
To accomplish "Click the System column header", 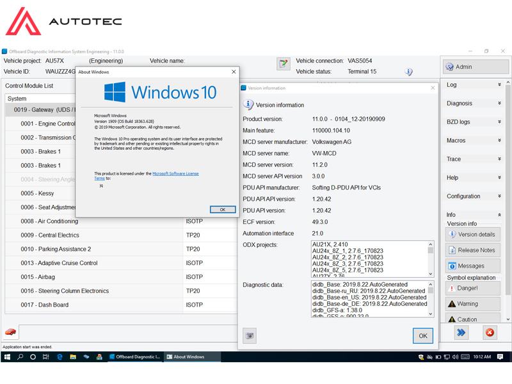I will pos(40,99).
